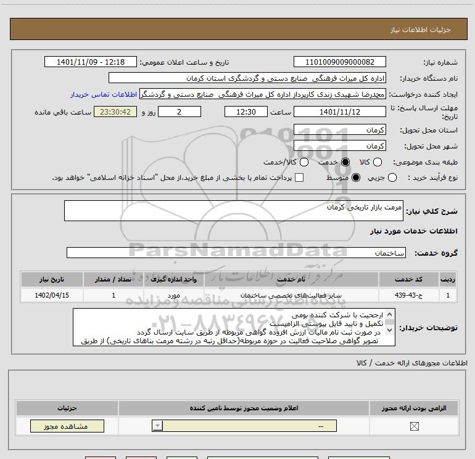The width and height of the screenshot is (475, 459).
Task: Click the buyer organization name field
Action: [247, 78]
